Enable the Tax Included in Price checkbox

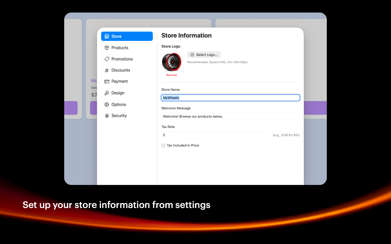tap(163, 145)
